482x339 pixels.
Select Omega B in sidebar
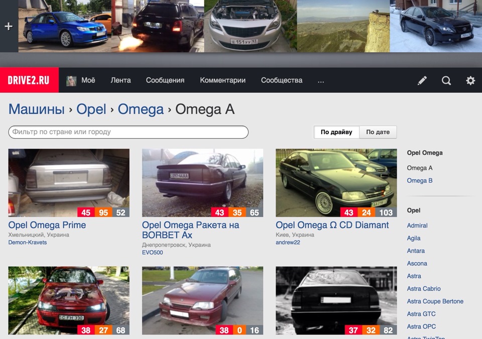click(420, 181)
